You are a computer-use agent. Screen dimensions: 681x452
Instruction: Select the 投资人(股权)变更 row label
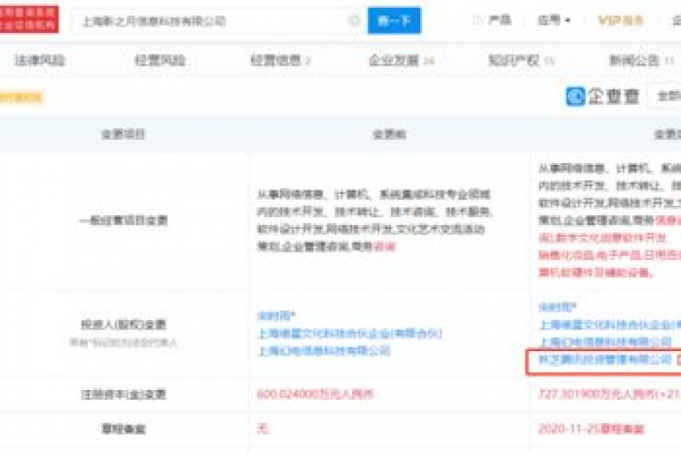click(123, 324)
